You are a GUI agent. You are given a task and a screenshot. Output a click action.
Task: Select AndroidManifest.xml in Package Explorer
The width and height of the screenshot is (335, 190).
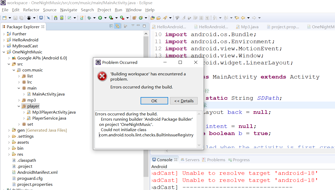point(37,172)
